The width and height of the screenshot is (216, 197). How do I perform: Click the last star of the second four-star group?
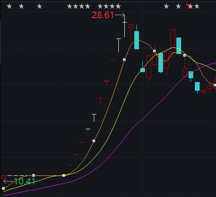tap(118, 6)
